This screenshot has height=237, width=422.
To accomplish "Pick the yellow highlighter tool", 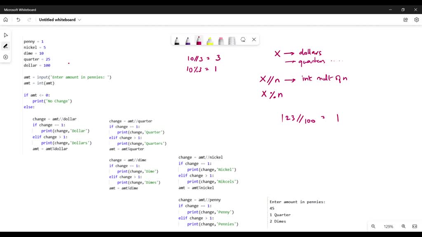I will 209,39.
